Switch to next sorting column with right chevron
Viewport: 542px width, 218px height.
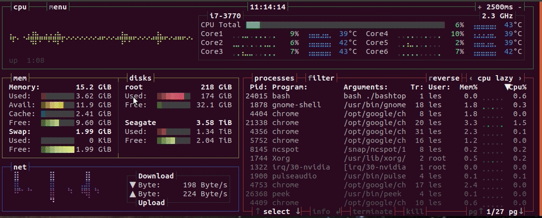520,78
